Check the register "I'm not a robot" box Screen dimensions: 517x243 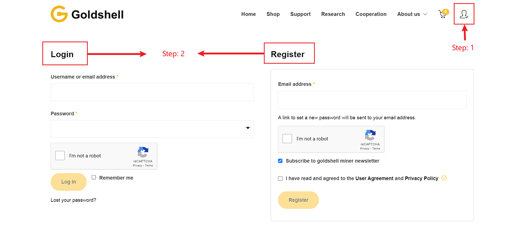coord(287,139)
